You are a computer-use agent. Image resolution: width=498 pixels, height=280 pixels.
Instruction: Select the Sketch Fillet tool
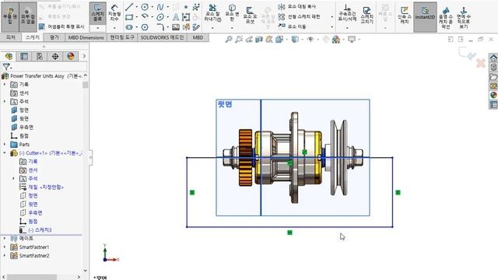[160, 27]
